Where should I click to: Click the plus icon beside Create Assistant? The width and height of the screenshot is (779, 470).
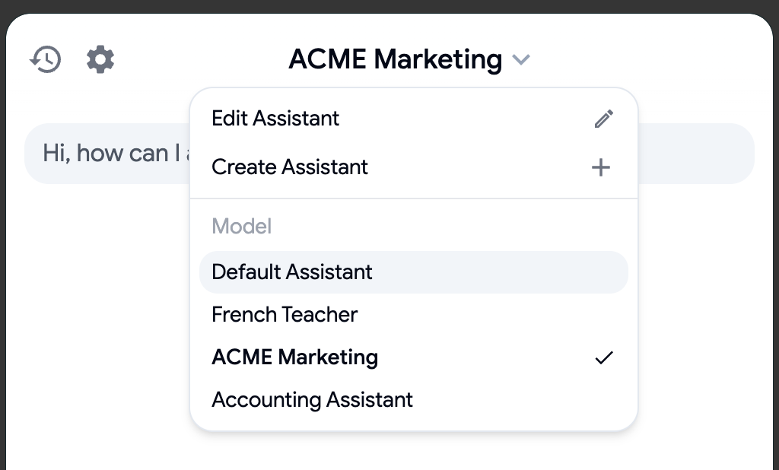tap(601, 167)
